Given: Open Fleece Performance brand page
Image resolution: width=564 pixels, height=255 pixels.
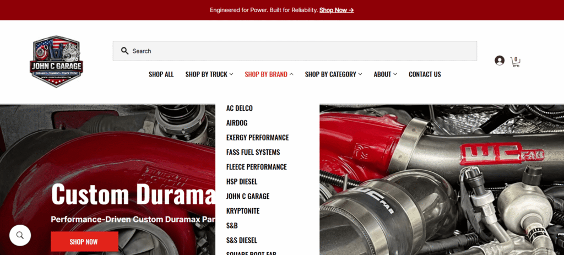Looking at the screenshot, I should click(256, 167).
